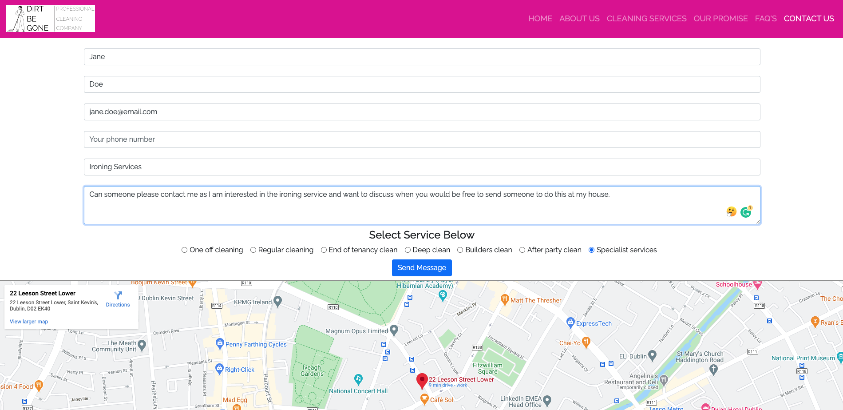Open the FAQ'S menu link

[x=766, y=19]
